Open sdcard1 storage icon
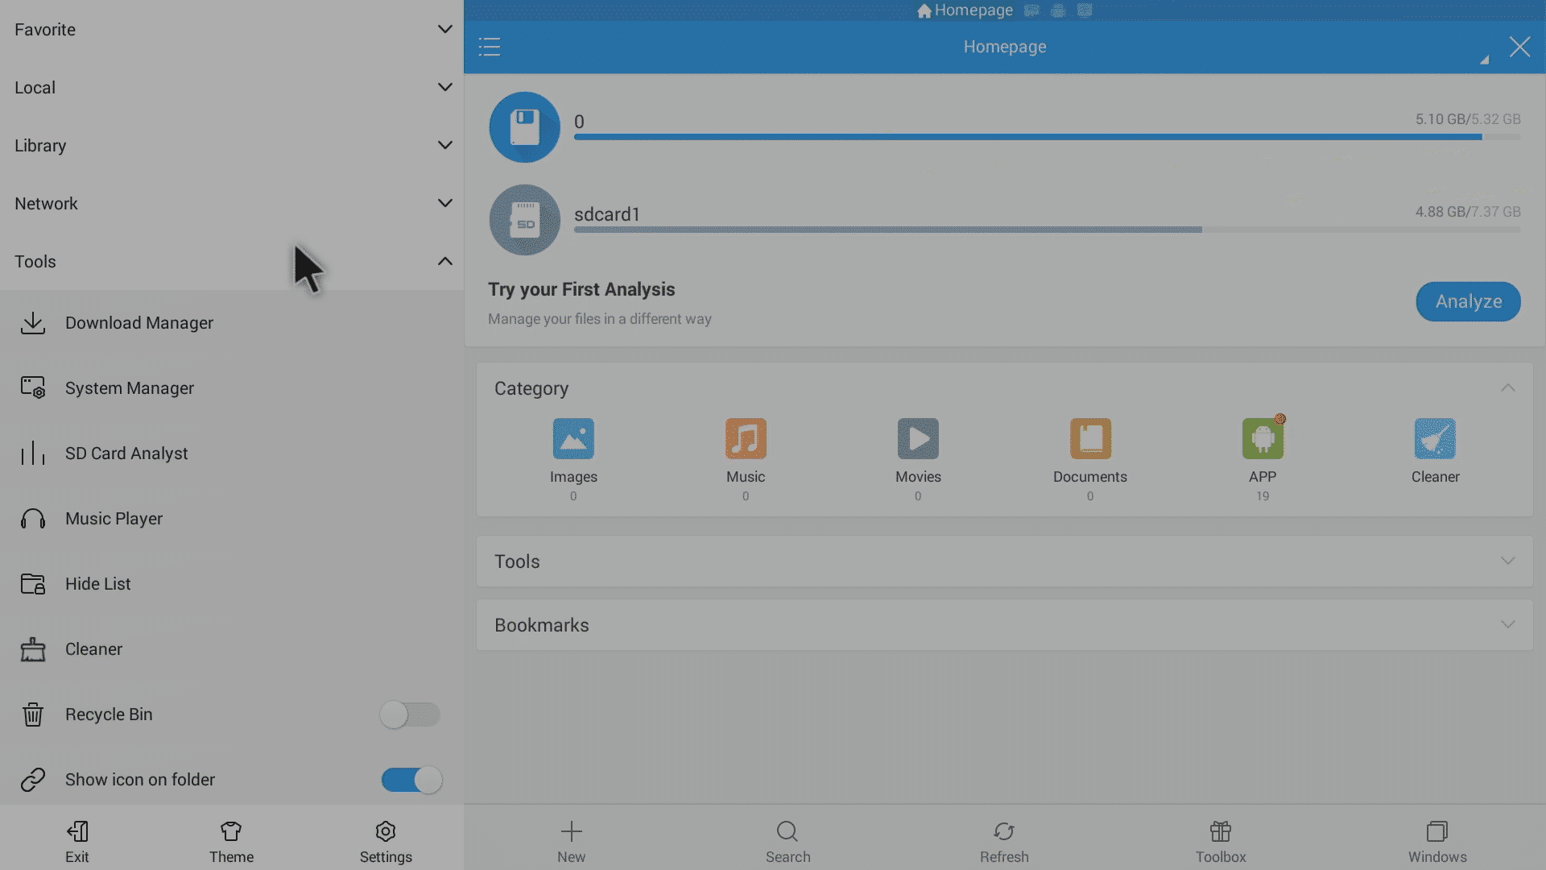 click(525, 220)
